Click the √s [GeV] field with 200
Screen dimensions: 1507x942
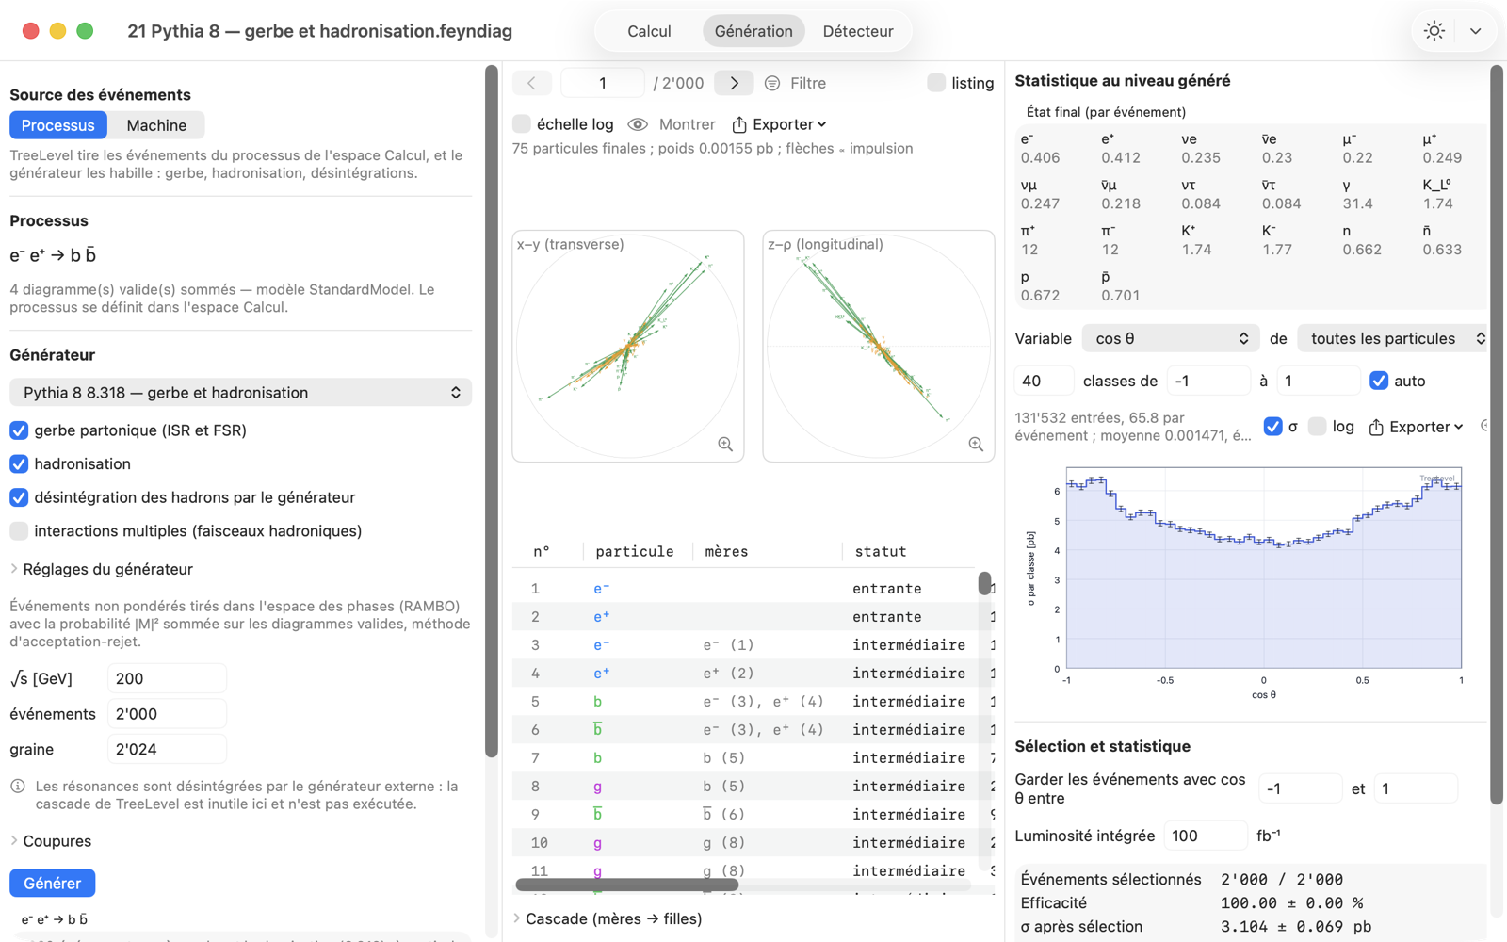[167, 678]
